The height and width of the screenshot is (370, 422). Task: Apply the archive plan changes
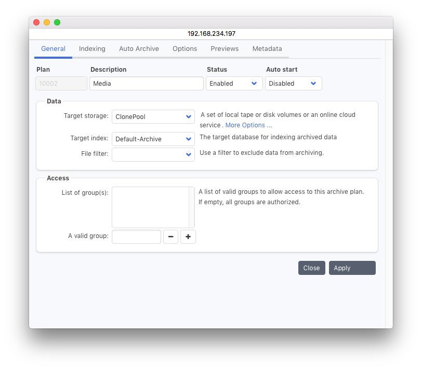click(352, 268)
